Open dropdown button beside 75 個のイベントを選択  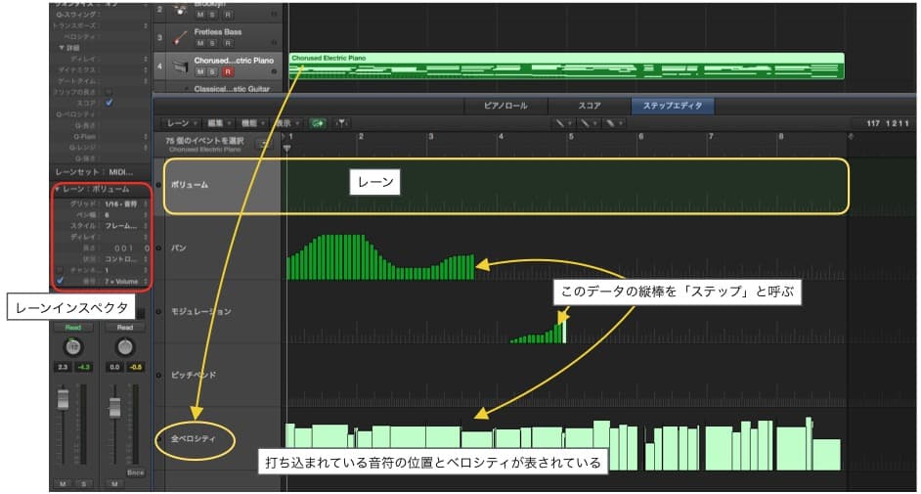(264, 144)
